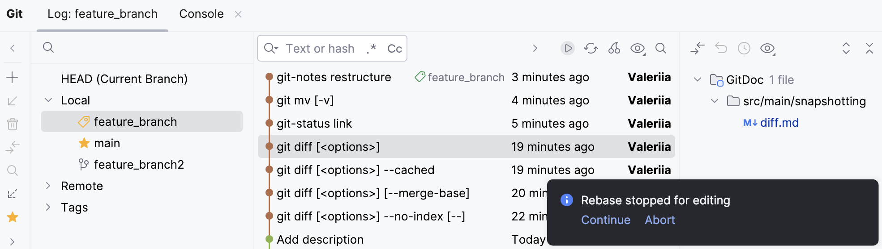
Task: Click the Text or hash search field
Action: click(x=320, y=48)
